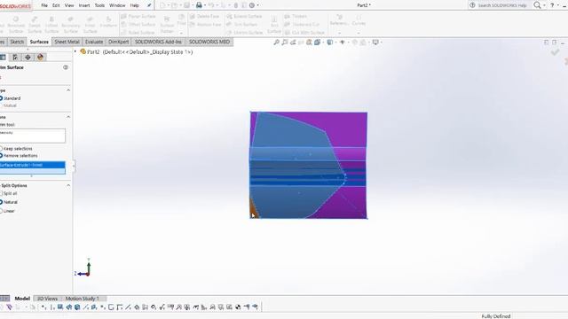Open the SOLIDWORKS Add-Ins tab

[x=158, y=42]
